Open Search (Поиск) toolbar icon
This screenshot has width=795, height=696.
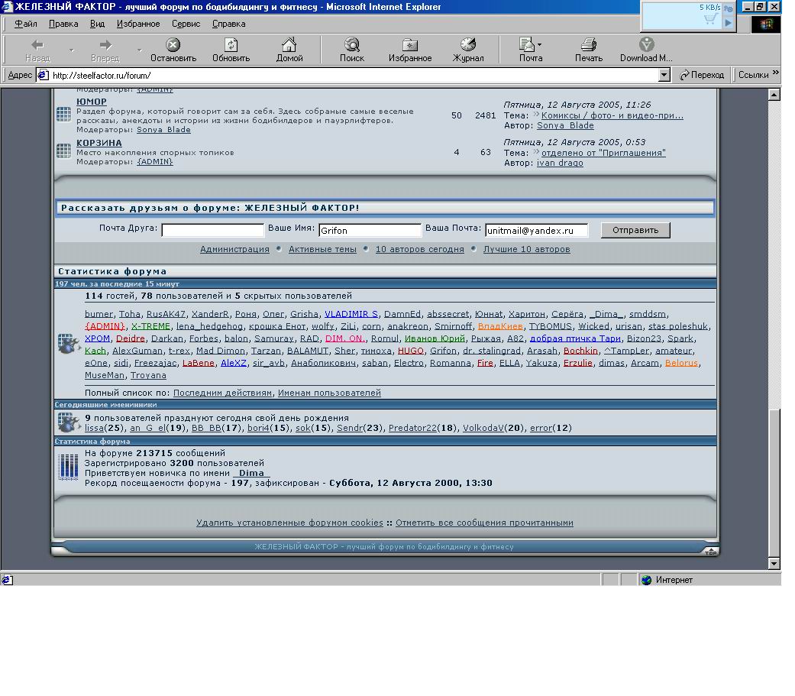pos(351,45)
